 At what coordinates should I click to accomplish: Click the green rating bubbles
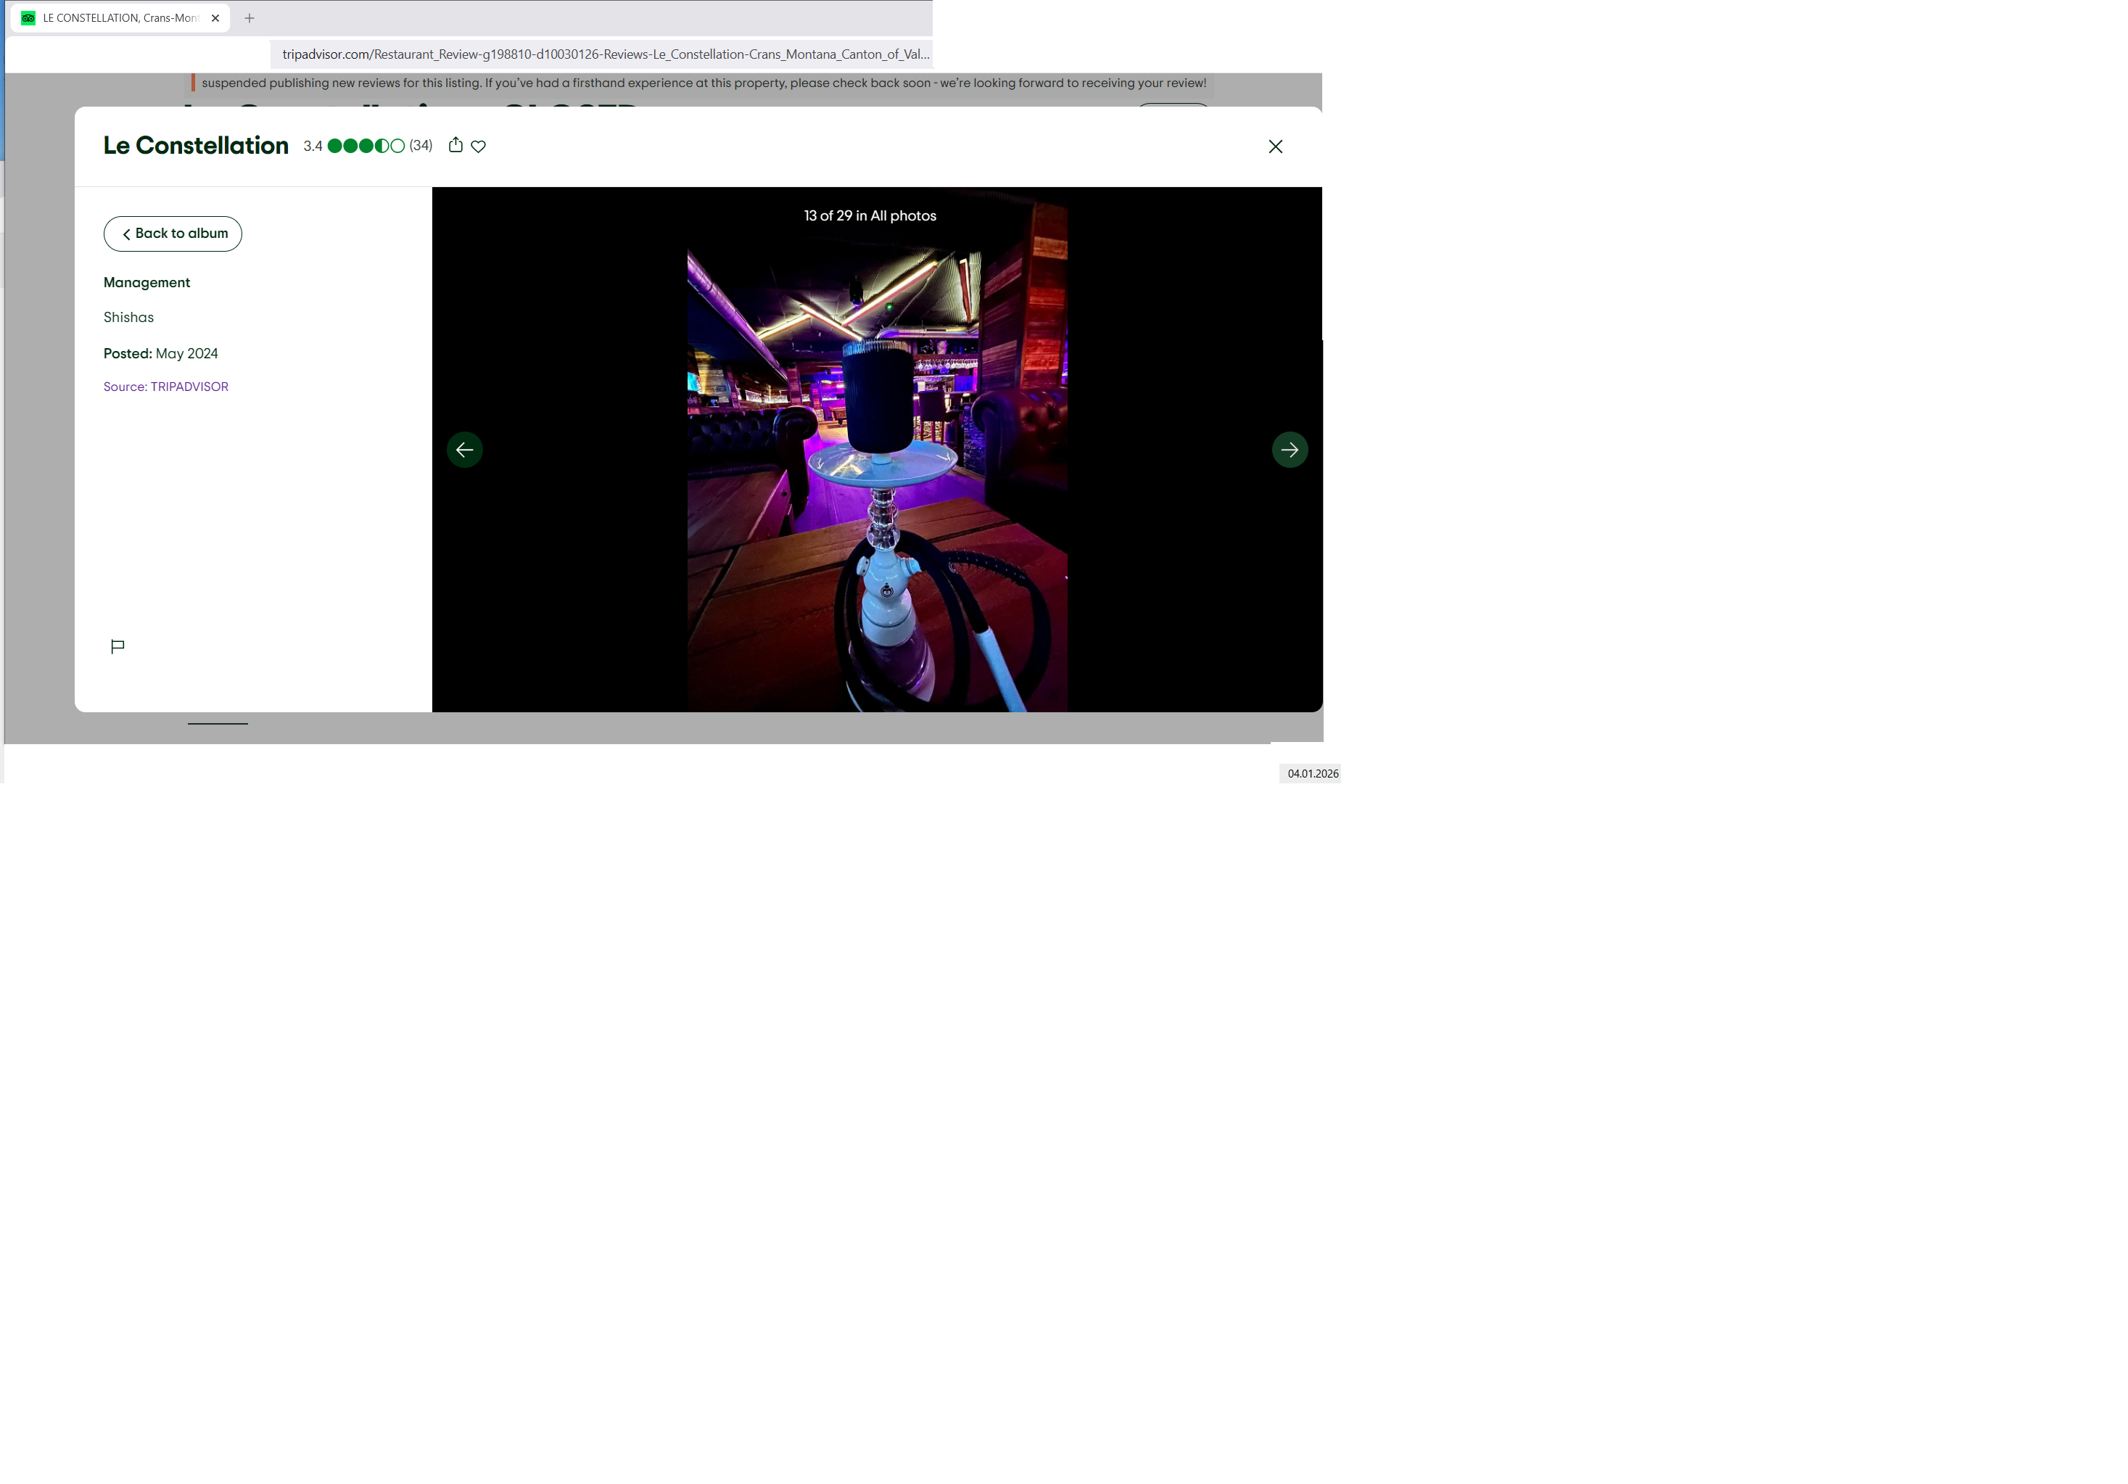coord(365,146)
